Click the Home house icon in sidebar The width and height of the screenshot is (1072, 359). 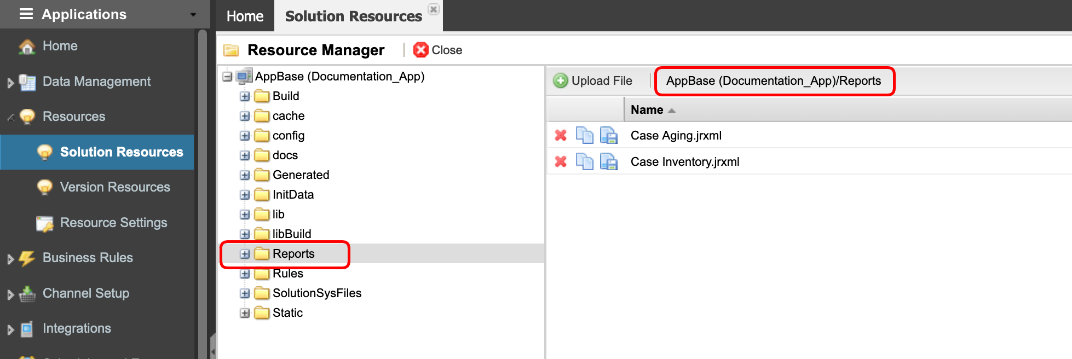[27, 47]
